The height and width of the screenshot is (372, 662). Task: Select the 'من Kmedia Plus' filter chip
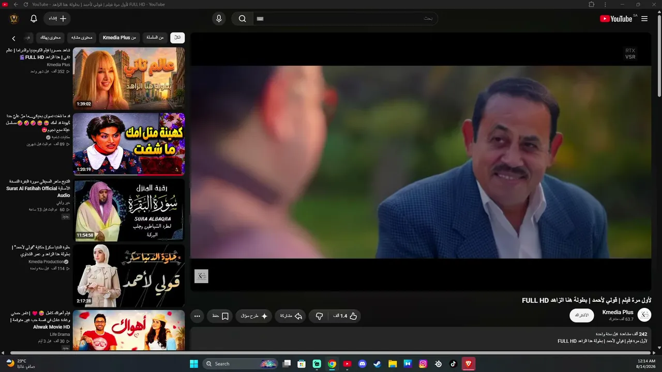pos(119,37)
